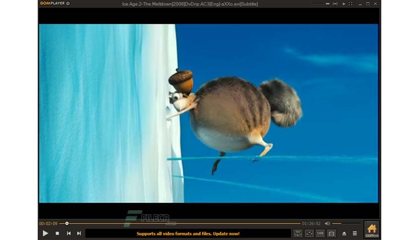Switch to the mini skin mode icon
Viewport: 415px width, 240px height.
328,3
